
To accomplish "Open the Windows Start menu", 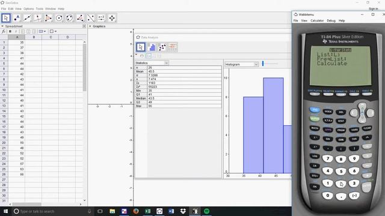I will [5, 211].
